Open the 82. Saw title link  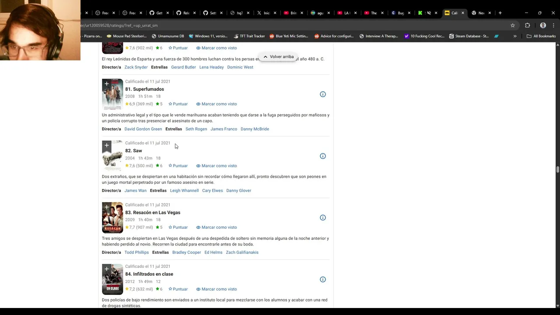click(x=133, y=151)
